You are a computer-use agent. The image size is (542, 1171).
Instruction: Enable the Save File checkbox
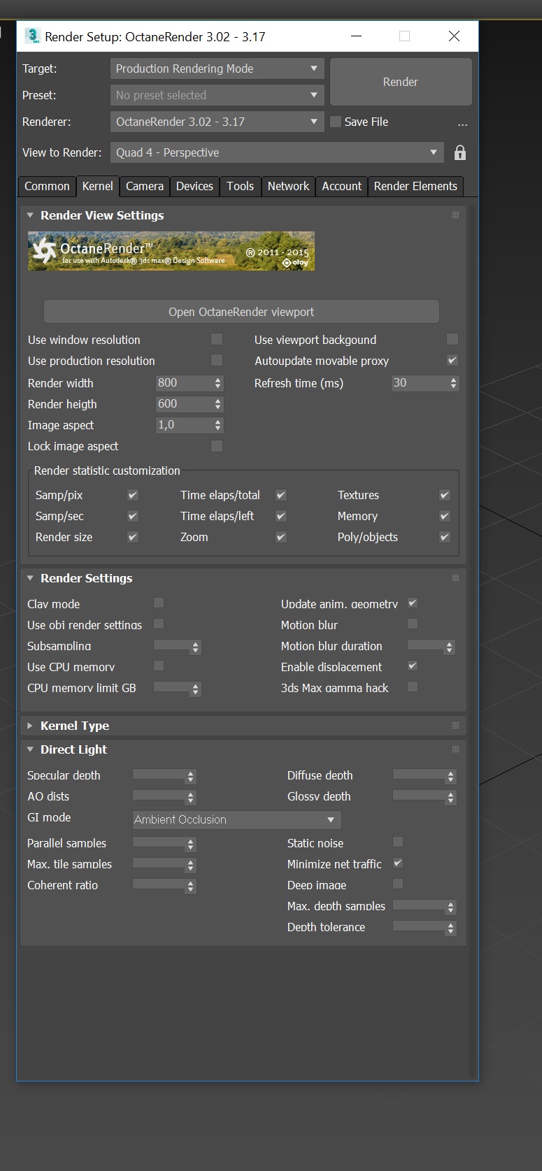[336, 122]
